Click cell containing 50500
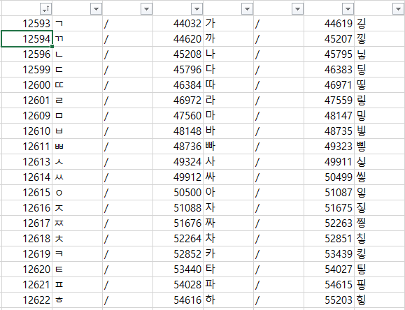The image size is (405, 310). [x=178, y=193]
